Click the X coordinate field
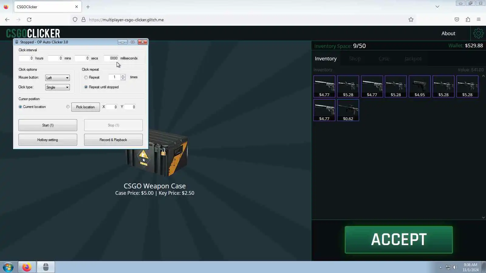The image size is (486, 273). pyautogui.click(x=112, y=107)
